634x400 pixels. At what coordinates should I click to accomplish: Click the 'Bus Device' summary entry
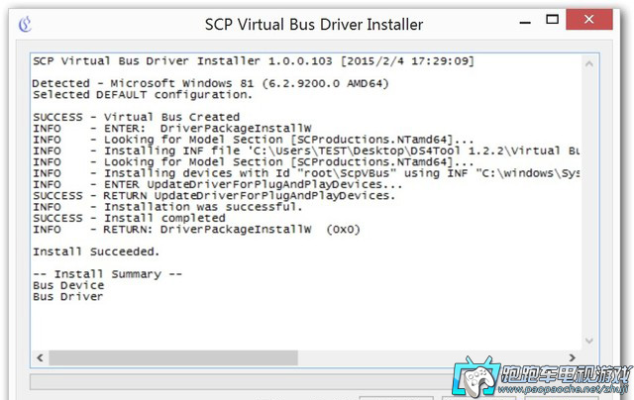[x=68, y=286]
